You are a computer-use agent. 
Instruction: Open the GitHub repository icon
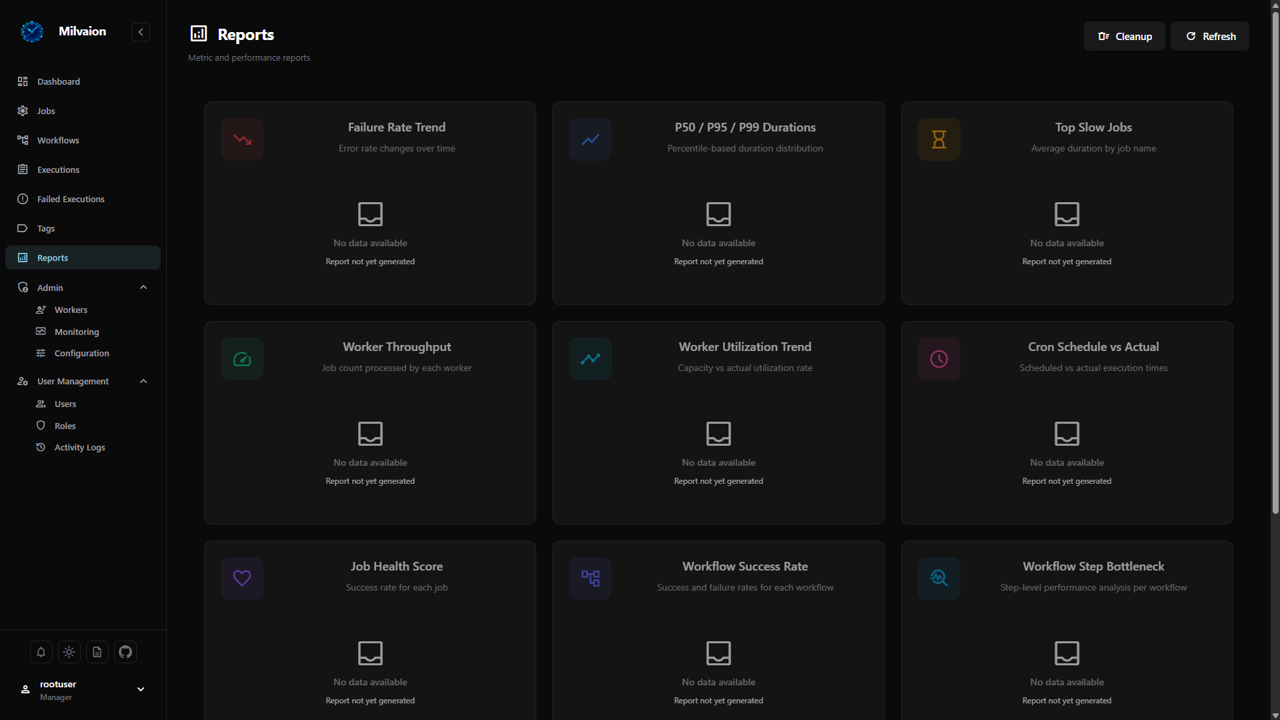coord(125,652)
